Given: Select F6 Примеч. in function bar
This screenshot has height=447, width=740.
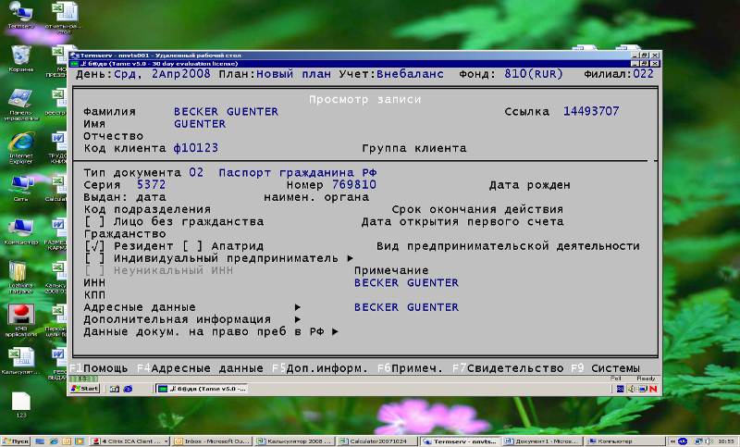Looking at the screenshot, I should coord(410,368).
